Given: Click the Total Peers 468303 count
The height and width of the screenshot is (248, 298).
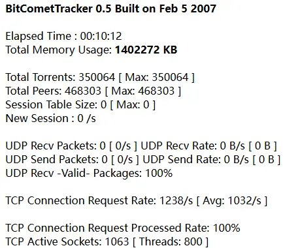Looking at the screenshot, I should [x=83, y=91].
